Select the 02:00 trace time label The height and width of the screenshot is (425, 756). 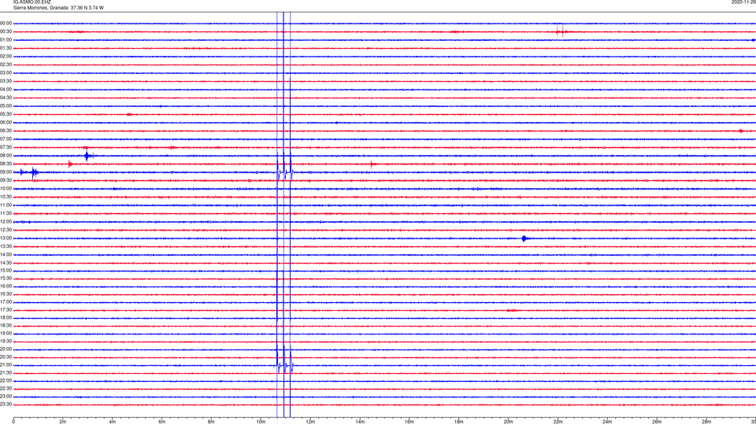(x=6, y=57)
